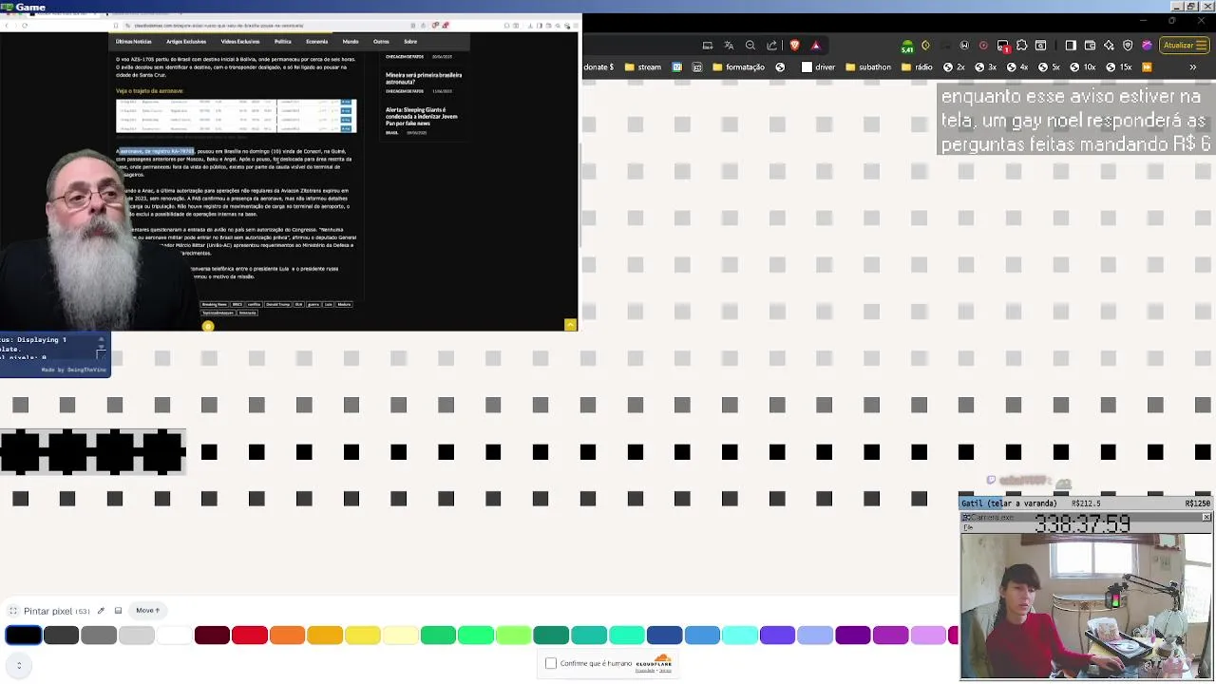The width and height of the screenshot is (1216, 684).
Task: Open the Sleeping Giants alert article
Action: click(x=422, y=116)
